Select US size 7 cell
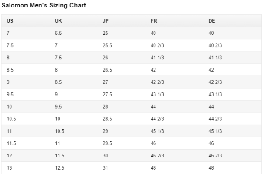 click(x=8, y=33)
